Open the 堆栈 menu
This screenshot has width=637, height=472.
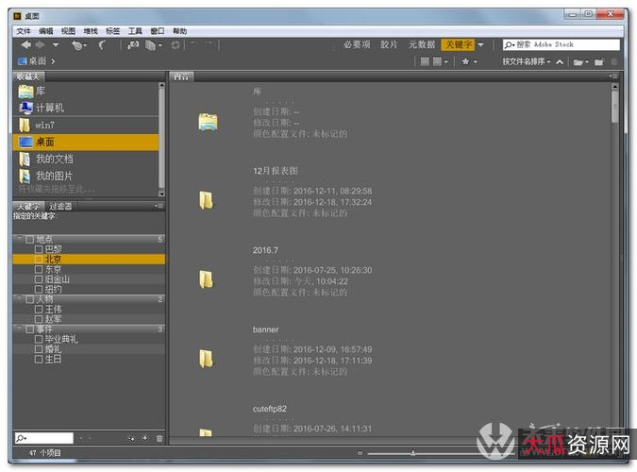pyautogui.click(x=91, y=31)
